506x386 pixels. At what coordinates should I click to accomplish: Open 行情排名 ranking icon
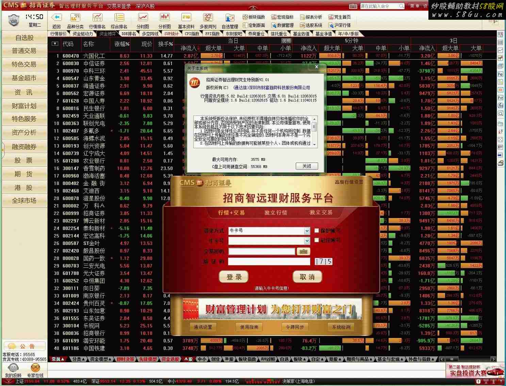[97, 17]
